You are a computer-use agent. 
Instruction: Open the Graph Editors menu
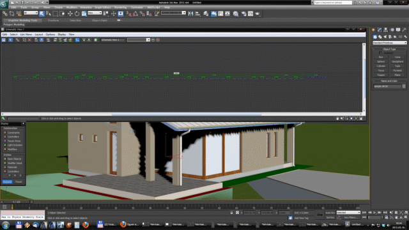[102, 7]
